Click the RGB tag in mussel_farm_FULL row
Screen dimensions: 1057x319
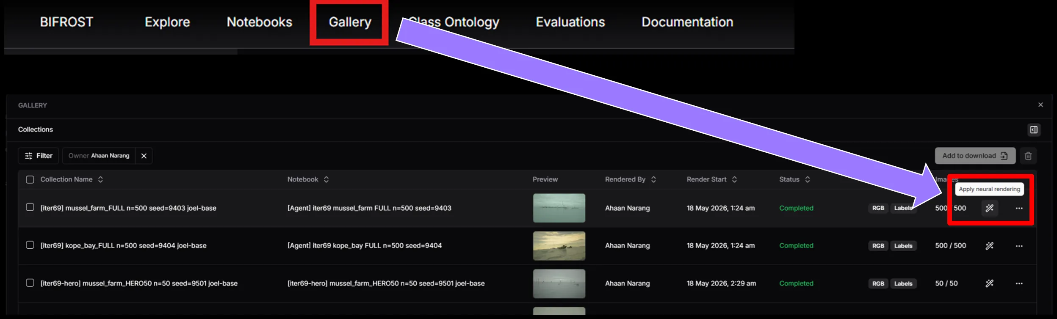878,208
